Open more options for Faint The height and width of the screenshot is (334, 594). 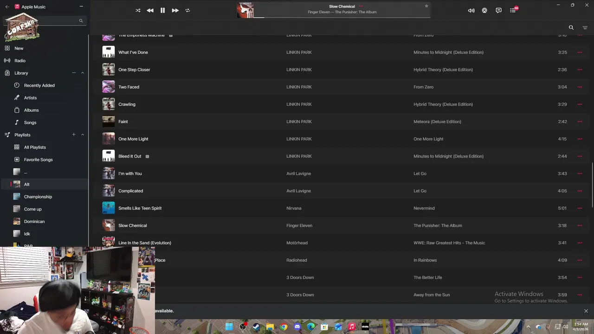580,122
